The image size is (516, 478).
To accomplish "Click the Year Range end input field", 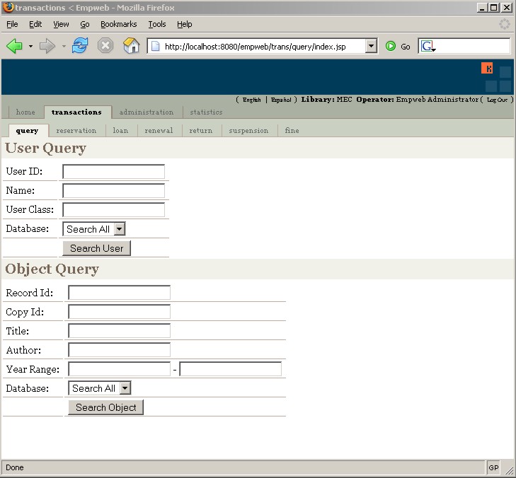I will (230, 369).
